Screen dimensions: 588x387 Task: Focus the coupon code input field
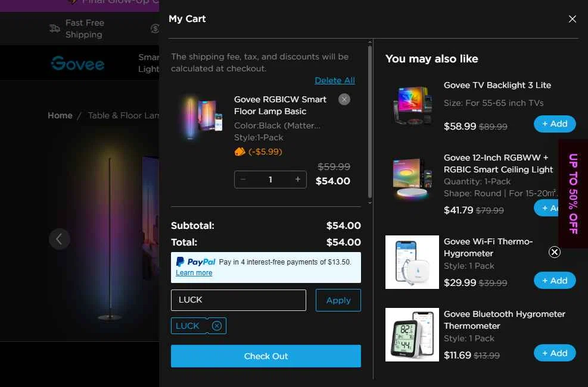point(238,300)
